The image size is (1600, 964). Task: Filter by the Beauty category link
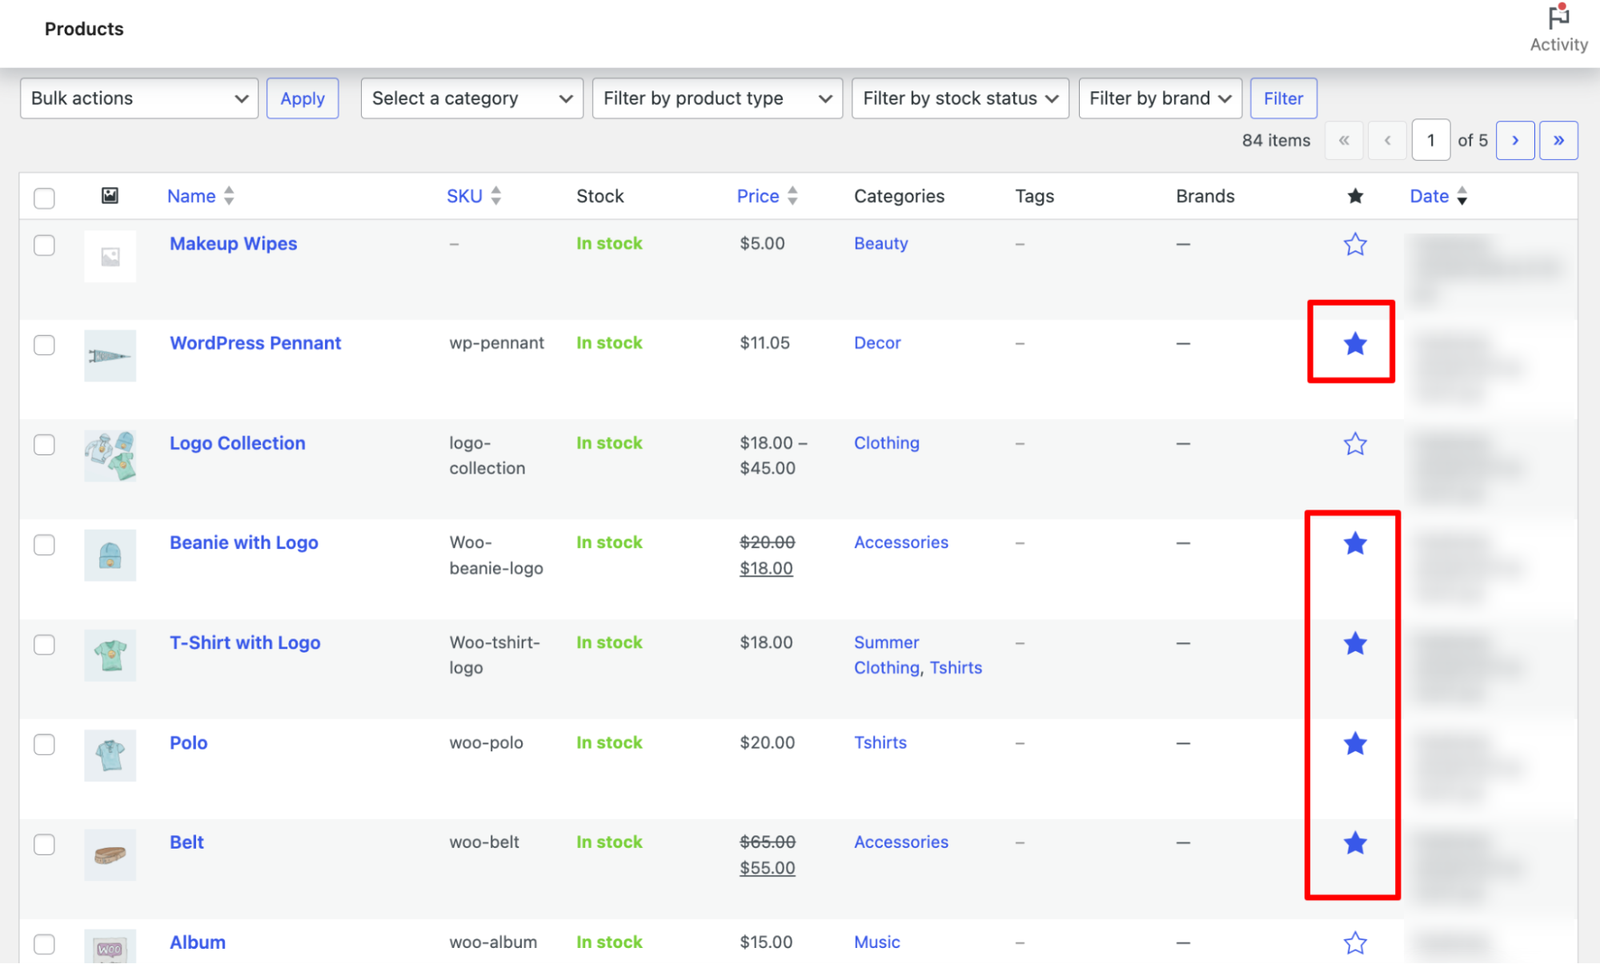(x=880, y=244)
